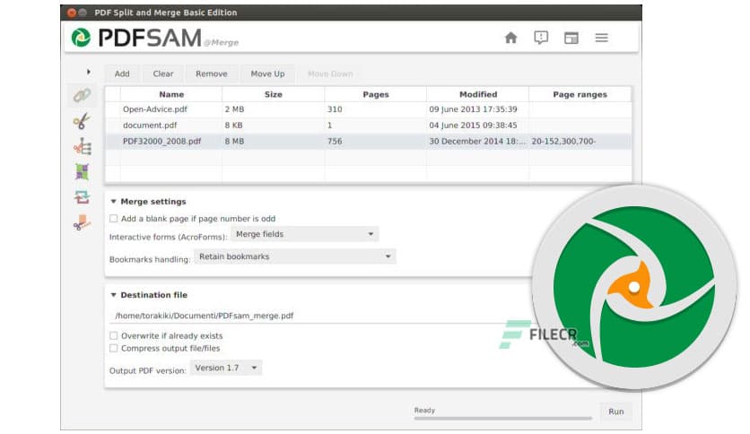Click the Add button above file list
The height and width of the screenshot is (434, 750).
coord(122,74)
